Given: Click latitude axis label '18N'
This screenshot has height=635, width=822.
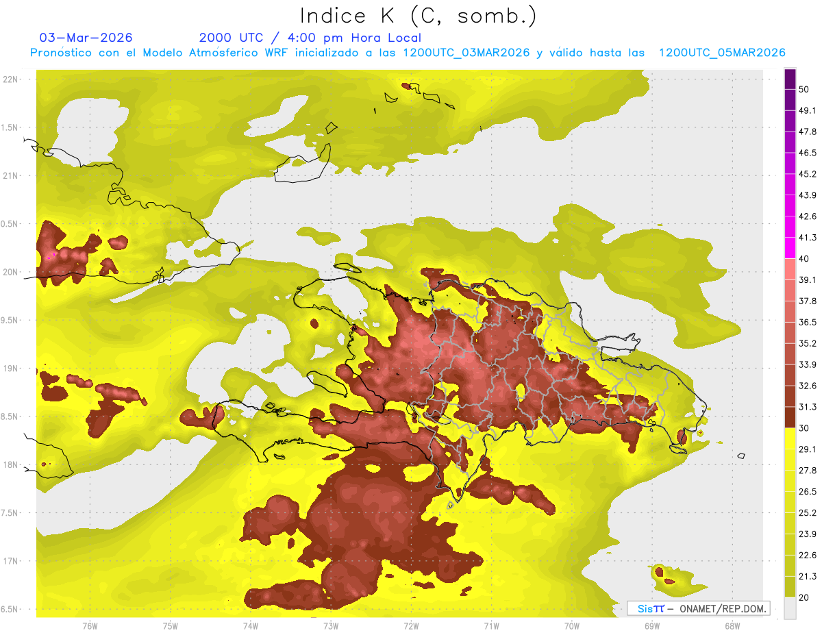Looking at the screenshot, I should pos(10,464).
